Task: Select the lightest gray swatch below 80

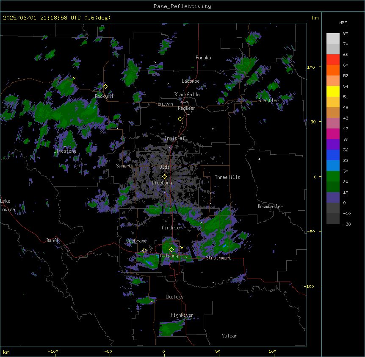Action: tap(333, 39)
